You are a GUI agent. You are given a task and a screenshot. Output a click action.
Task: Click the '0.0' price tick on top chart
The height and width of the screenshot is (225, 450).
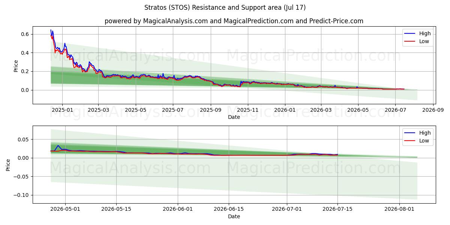(25, 90)
